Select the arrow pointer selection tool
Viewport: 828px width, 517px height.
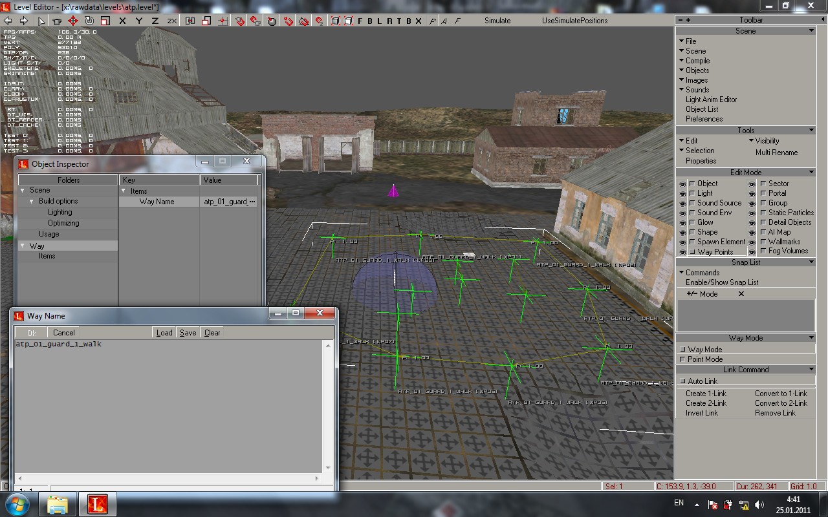pyautogui.click(x=41, y=21)
